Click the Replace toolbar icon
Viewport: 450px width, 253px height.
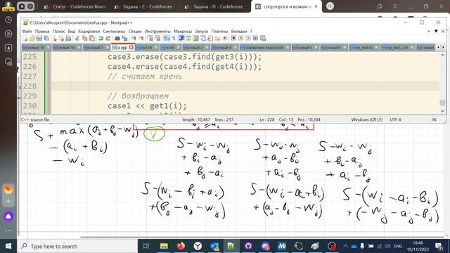pyautogui.click(x=124, y=38)
